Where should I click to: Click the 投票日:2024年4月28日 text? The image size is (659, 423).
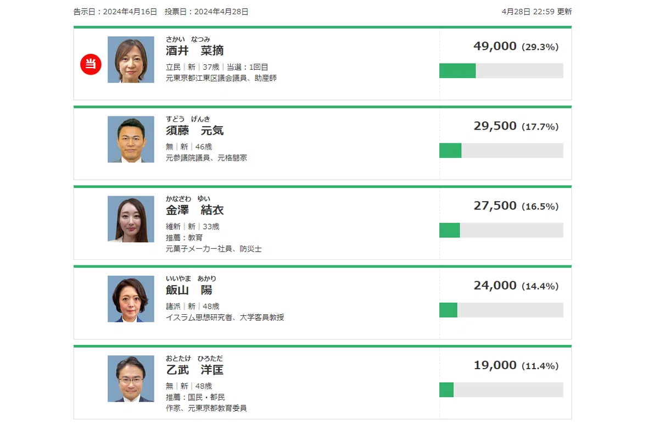click(206, 12)
